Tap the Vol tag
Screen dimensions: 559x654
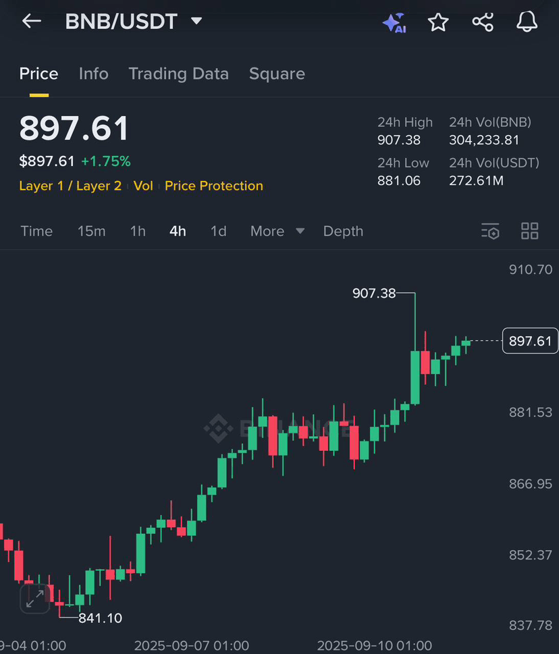(143, 186)
